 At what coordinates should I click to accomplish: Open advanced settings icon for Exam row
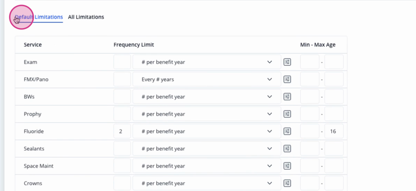(287, 62)
